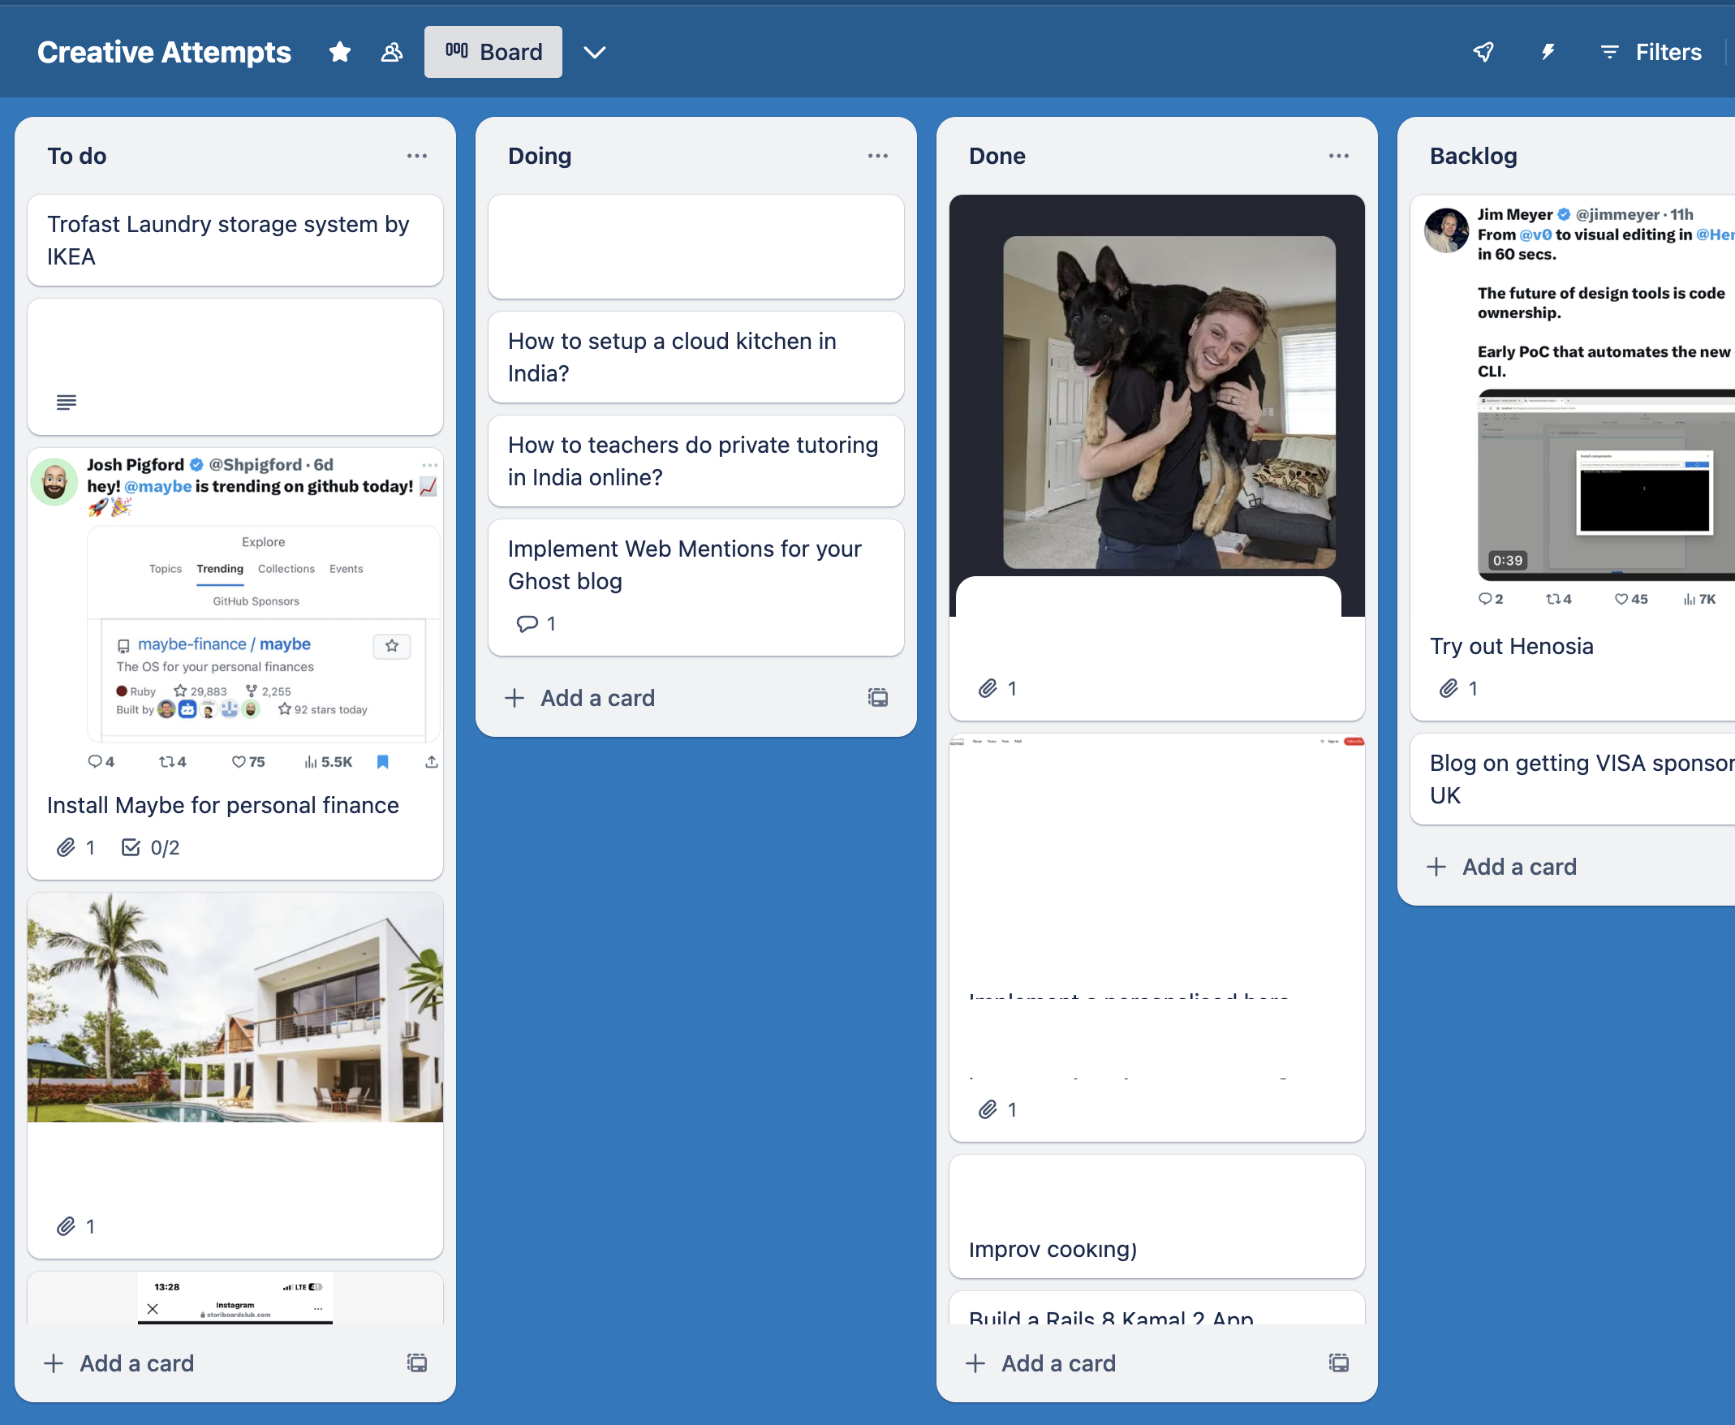Create card from template in To do
Image resolution: width=1735 pixels, height=1425 pixels.
(x=417, y=1363)
